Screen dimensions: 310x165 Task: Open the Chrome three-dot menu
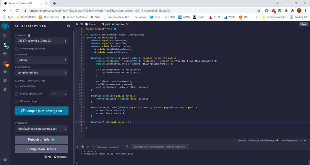pyautogui.click(x=306, y=11)
